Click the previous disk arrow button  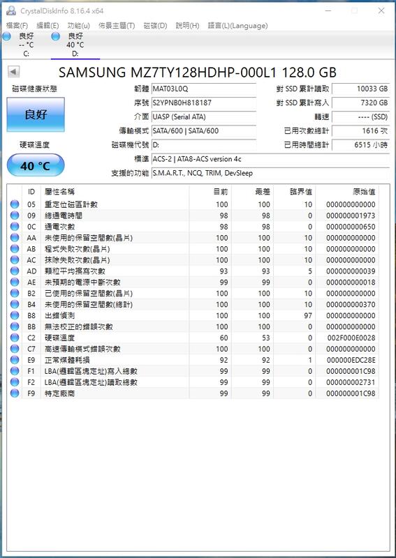coord(13,72)
